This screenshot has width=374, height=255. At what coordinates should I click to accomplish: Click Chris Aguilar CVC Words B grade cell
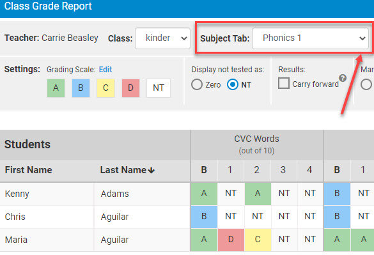(204, 217)
